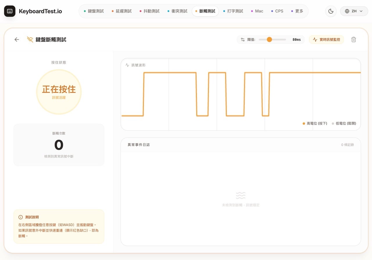This screenshot has width=372, height=260.
Task: Click the 正在按住 status circle
Action: 59,91
